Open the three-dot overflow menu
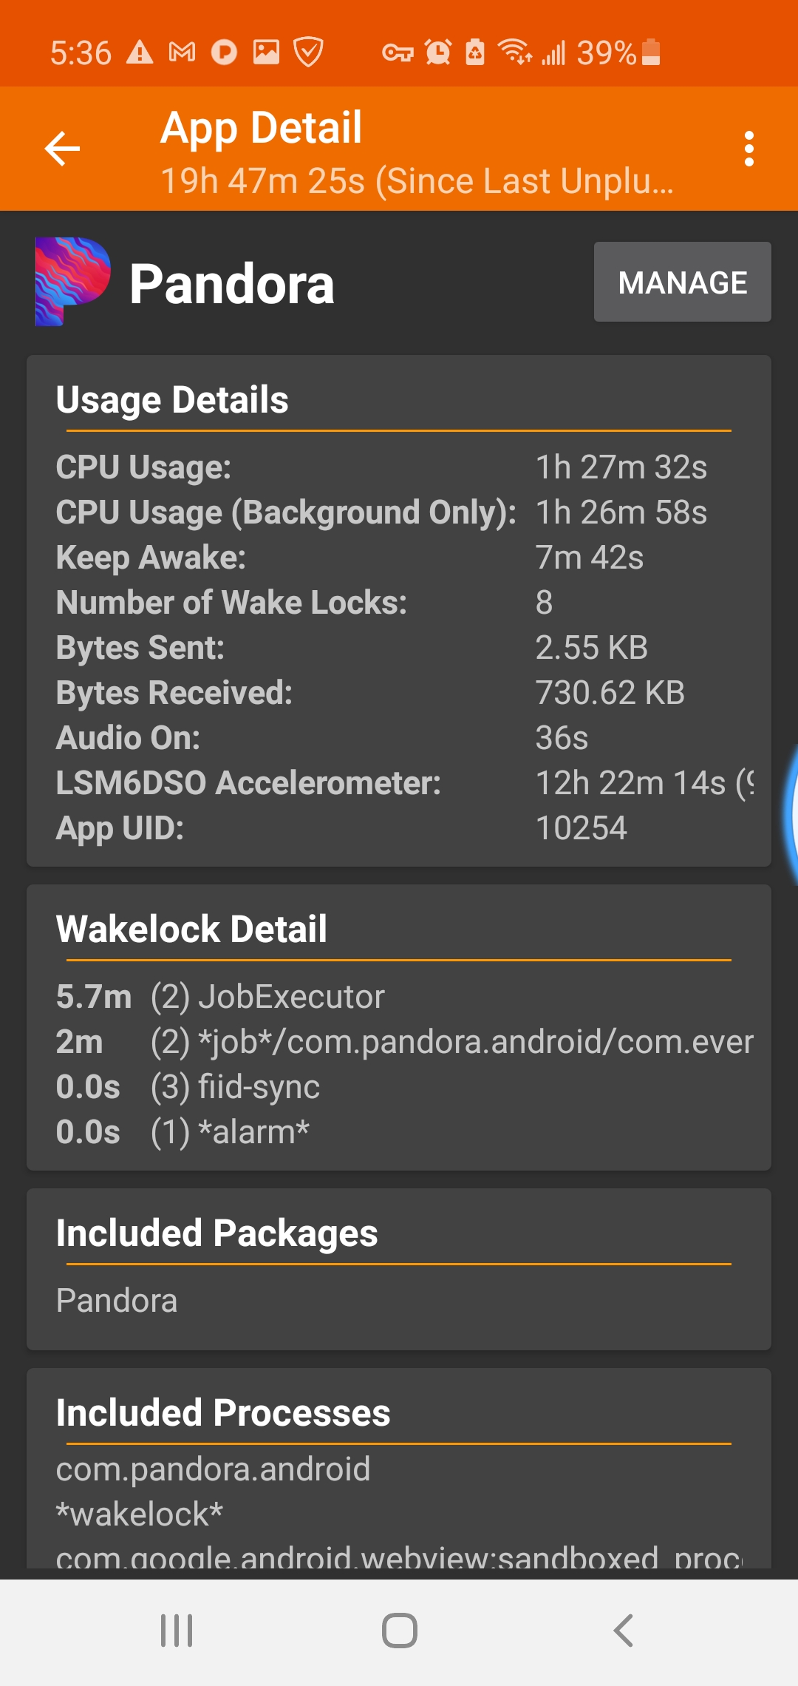 coord(748,149)
